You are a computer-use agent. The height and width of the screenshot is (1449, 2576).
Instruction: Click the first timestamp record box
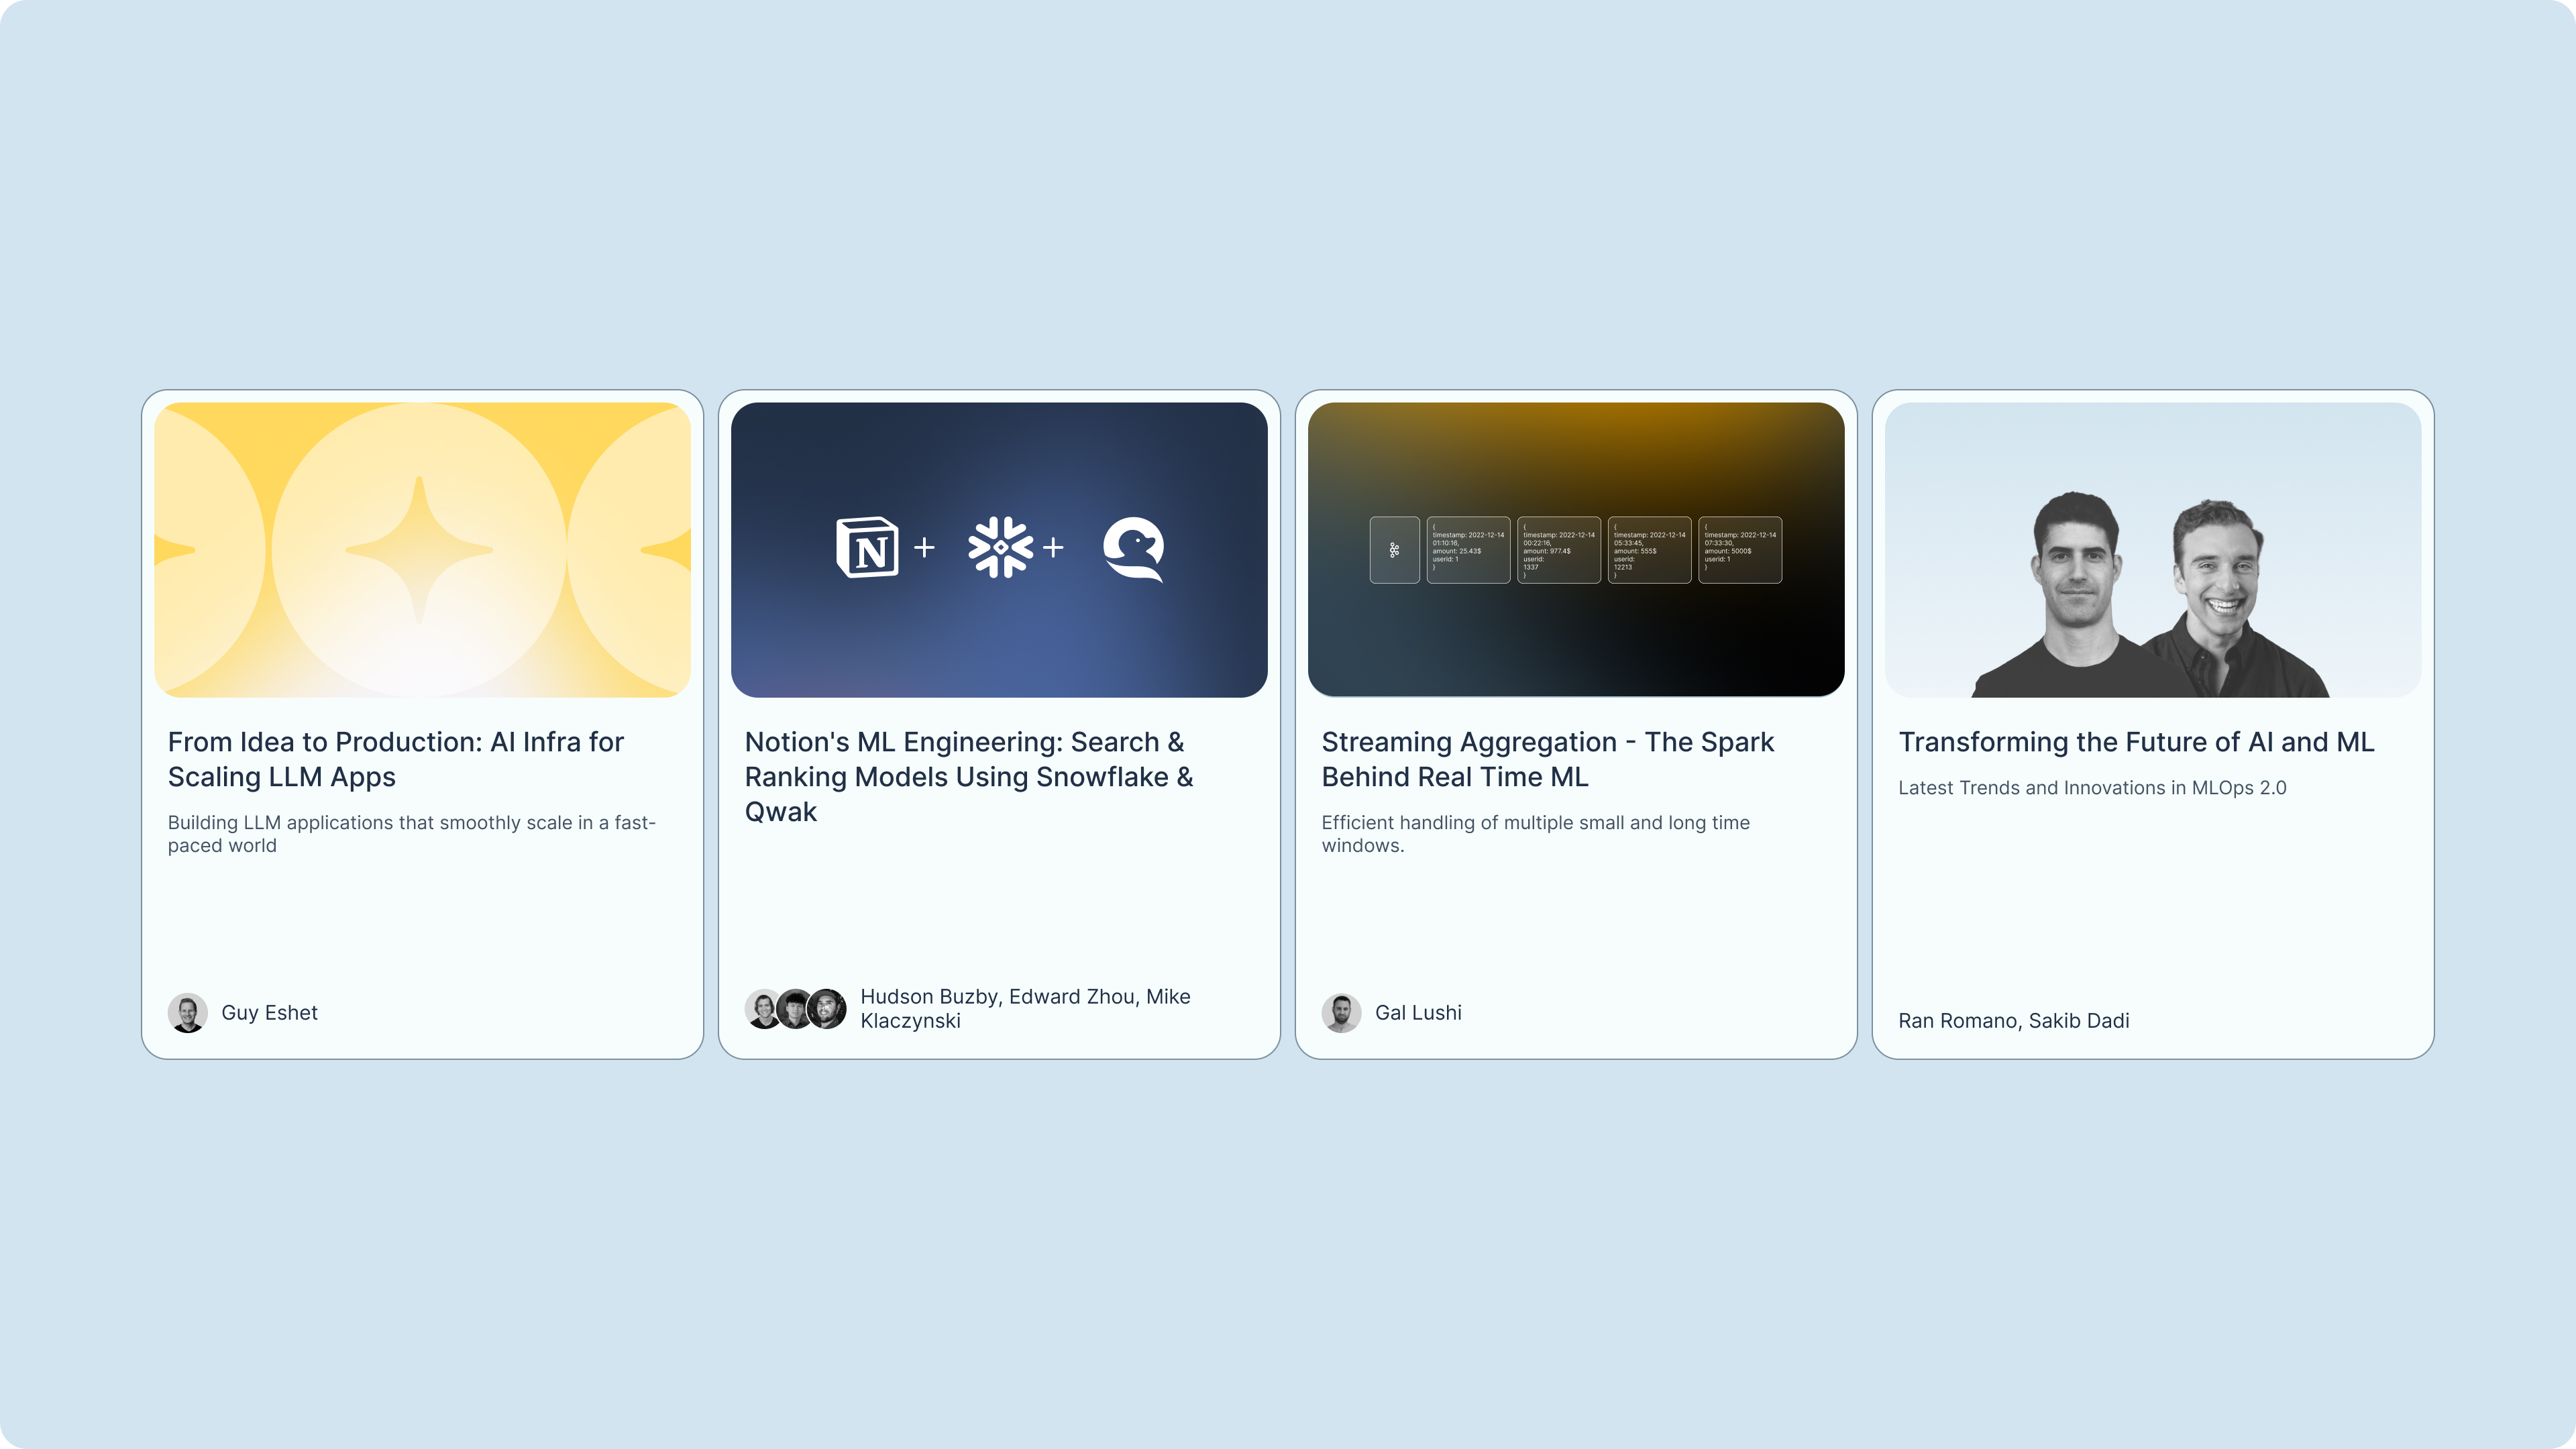[1468, 550]
